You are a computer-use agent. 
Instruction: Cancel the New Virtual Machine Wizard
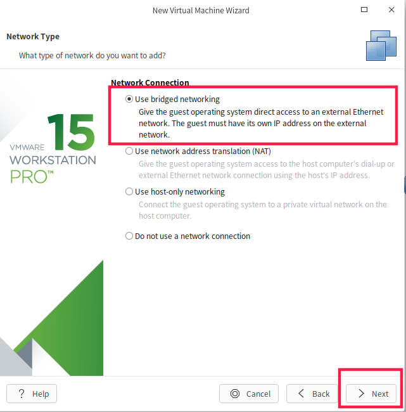pos(249,394)
